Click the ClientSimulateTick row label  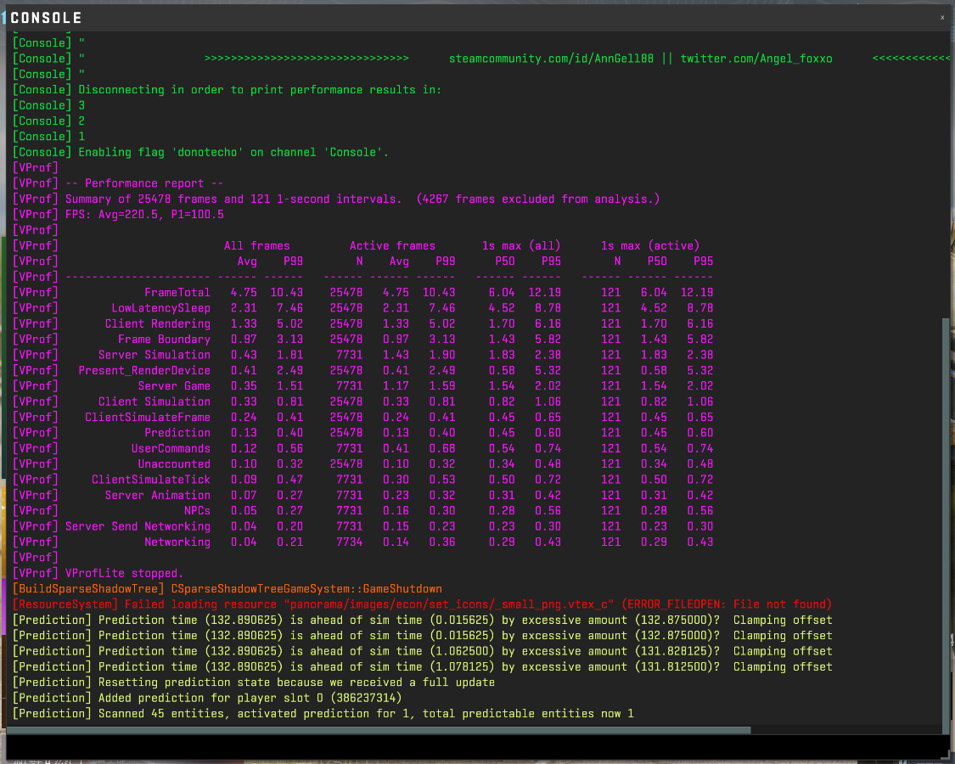point(151,480)
